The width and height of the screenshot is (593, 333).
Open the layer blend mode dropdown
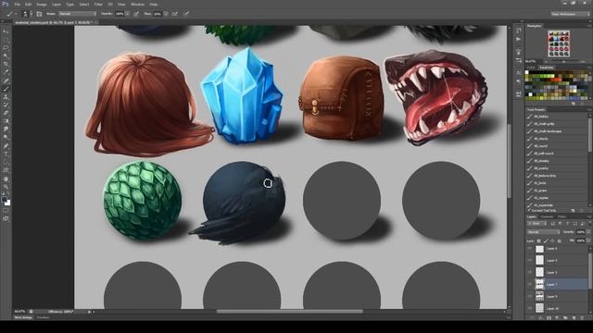[x=544, y=232]
